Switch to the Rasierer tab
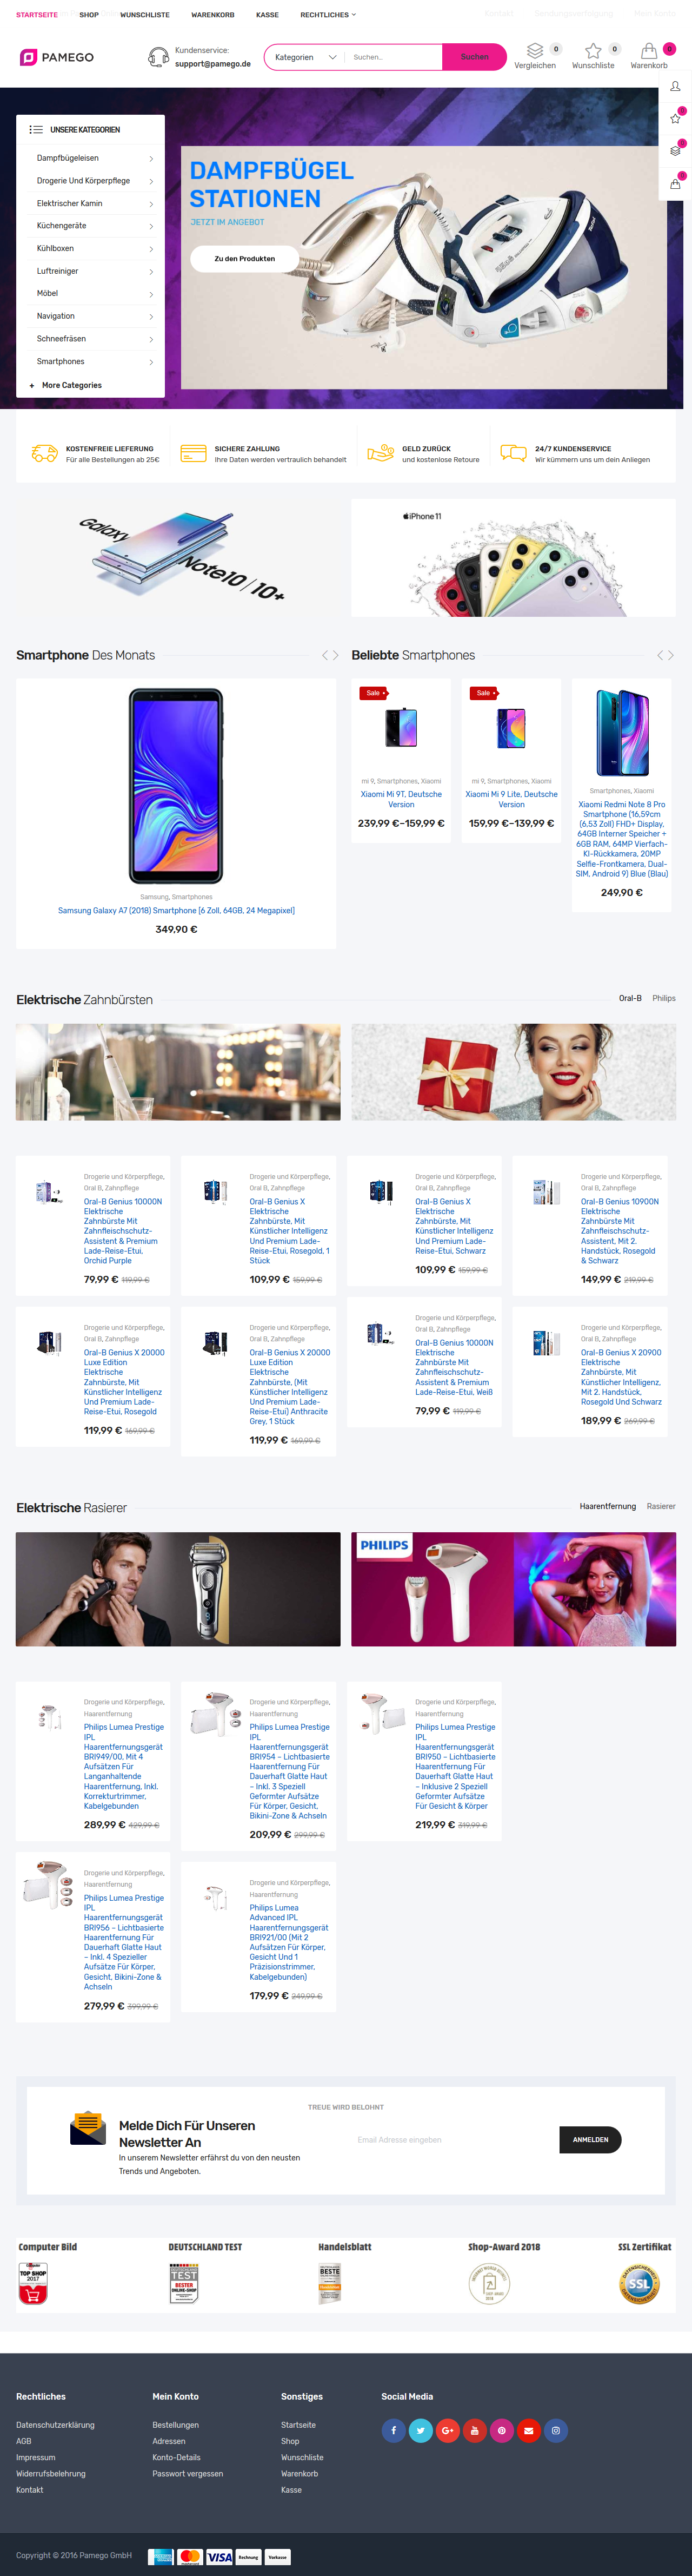Viewport: 692px width, 2576px height. pos(661,1506)
